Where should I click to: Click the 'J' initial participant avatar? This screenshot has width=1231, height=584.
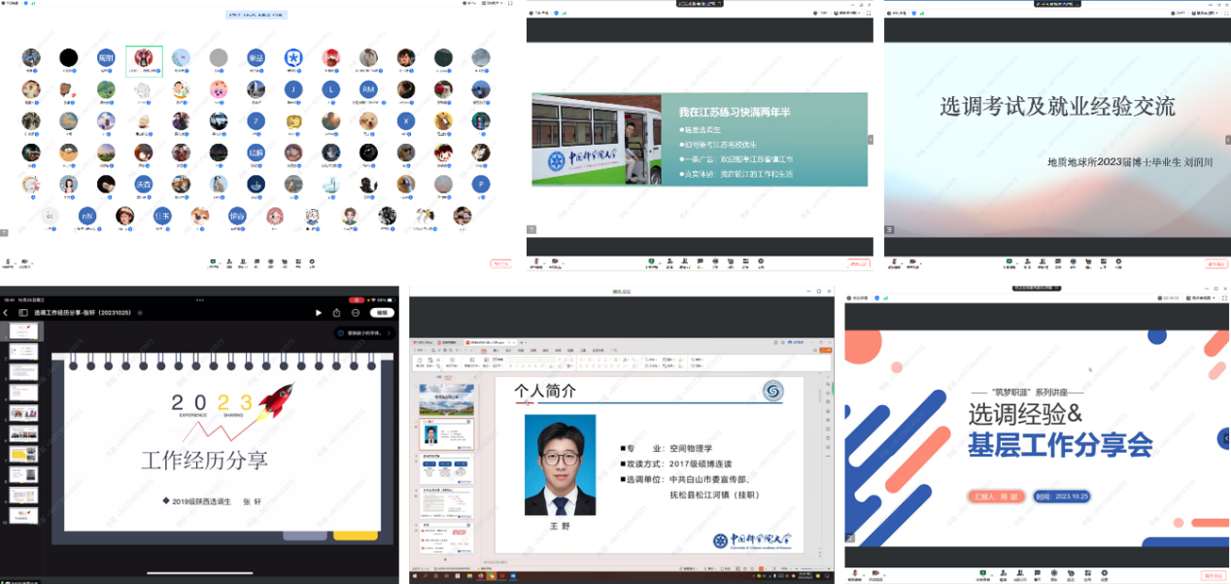click(292, 89)
